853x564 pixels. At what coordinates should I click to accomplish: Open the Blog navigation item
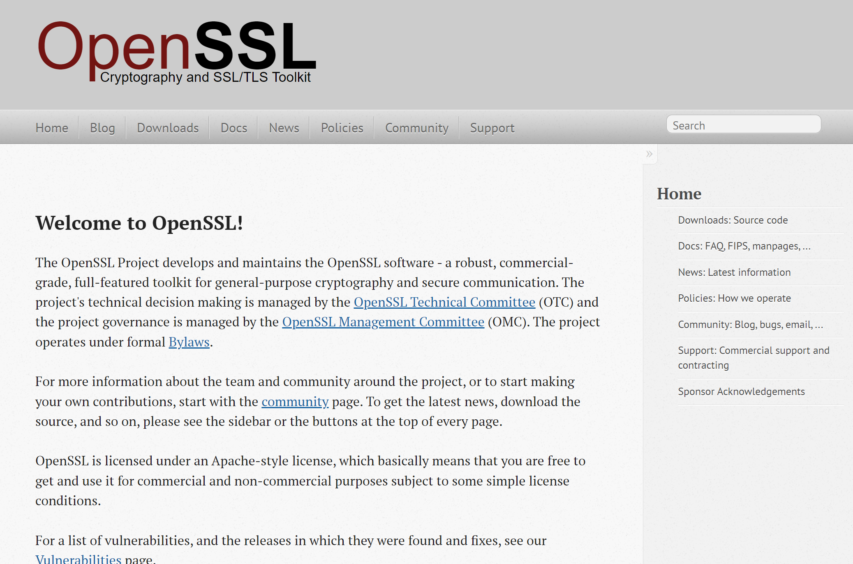102,128
